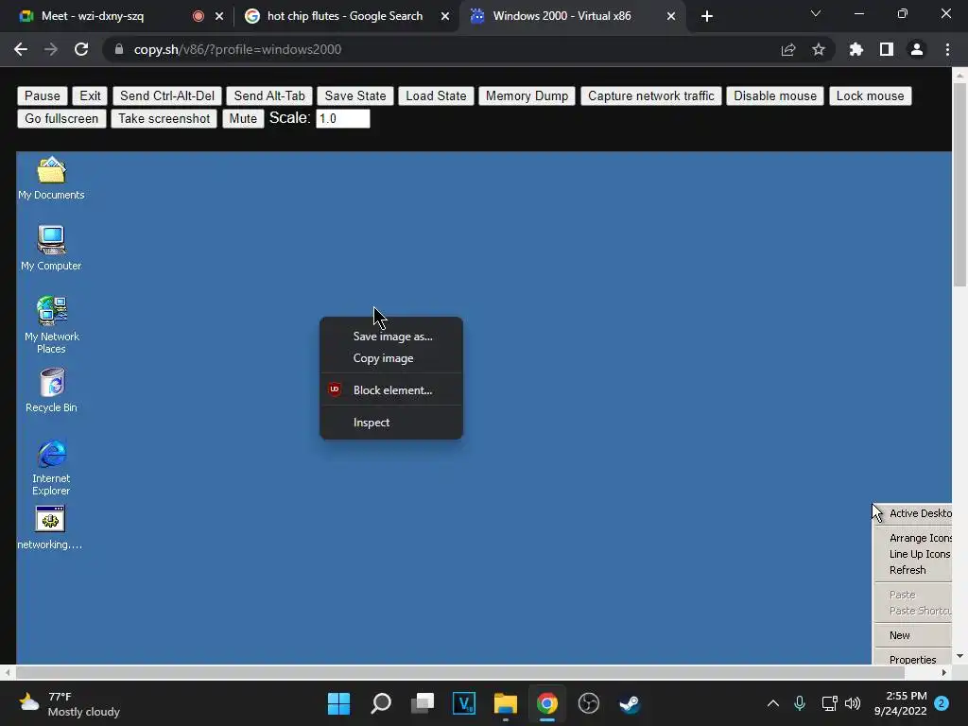The height and width of the screenshot is (726, 968).
Task: Click the Exit emulator button
Action: [x=90, y=95]
